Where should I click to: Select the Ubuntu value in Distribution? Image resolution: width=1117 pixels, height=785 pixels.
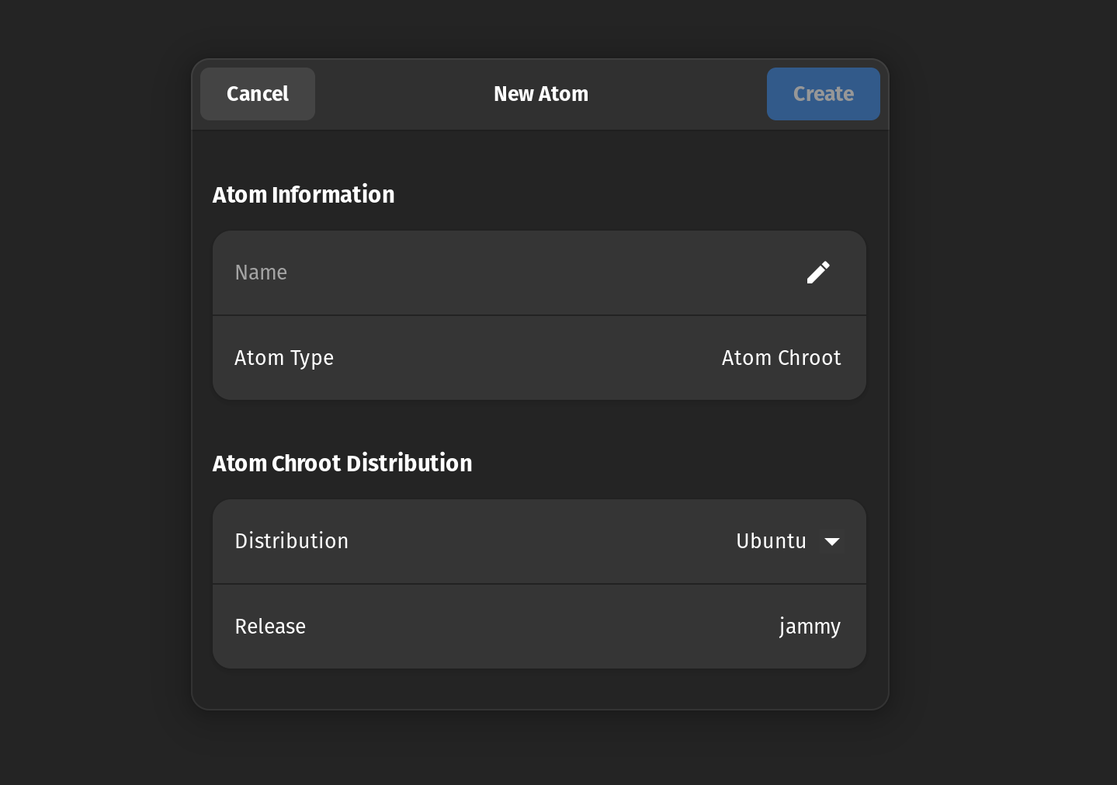click(771, 541)
